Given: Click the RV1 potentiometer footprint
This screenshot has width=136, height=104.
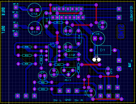Looking at the screenshot, I should click(x=68, y=72).
